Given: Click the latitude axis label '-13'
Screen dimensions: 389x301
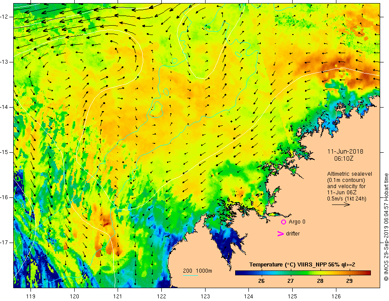Looking at the screenshot, I should tap(5, 62).
